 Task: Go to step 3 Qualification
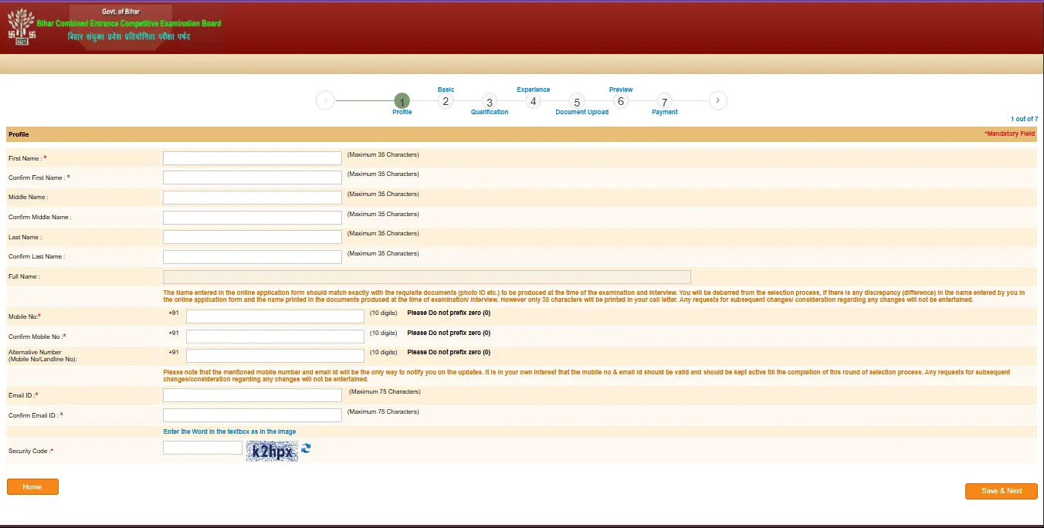pos(489,101)
